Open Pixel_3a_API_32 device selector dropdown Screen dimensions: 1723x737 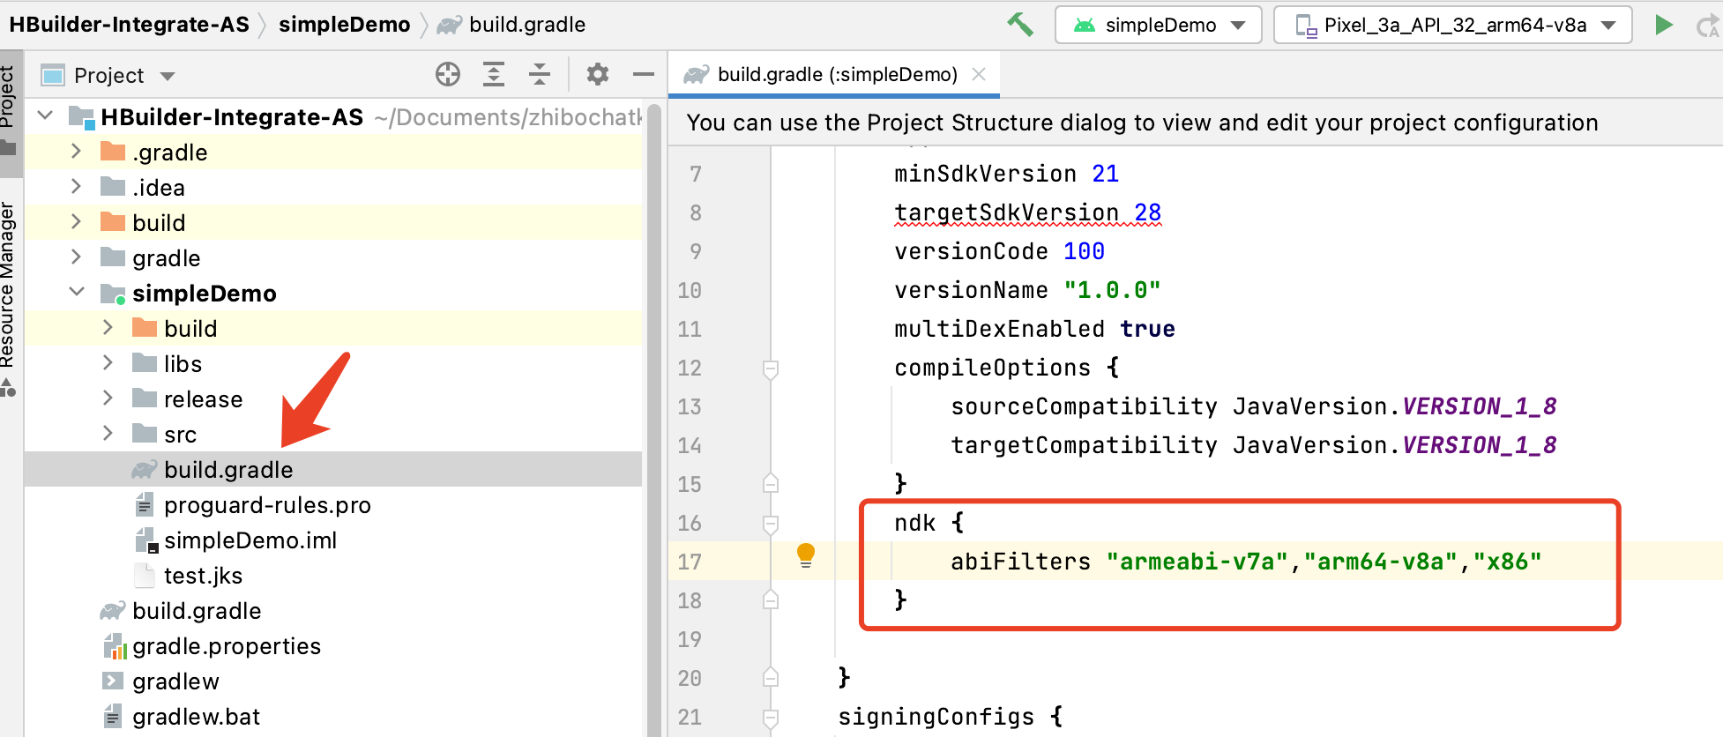1452,25
